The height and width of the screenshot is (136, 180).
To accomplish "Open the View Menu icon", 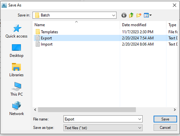I will tap(148, 15).
